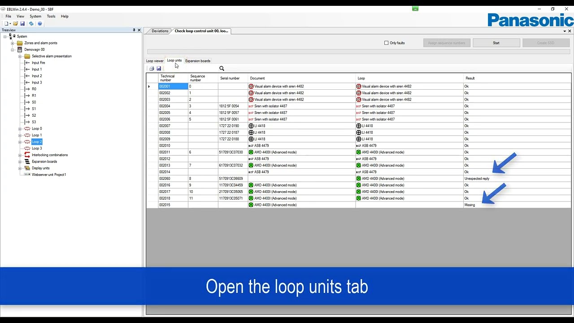This screenshot has width=574, height=323.
Task: Expand Zones and alarm points node
Action: (13, 43)
